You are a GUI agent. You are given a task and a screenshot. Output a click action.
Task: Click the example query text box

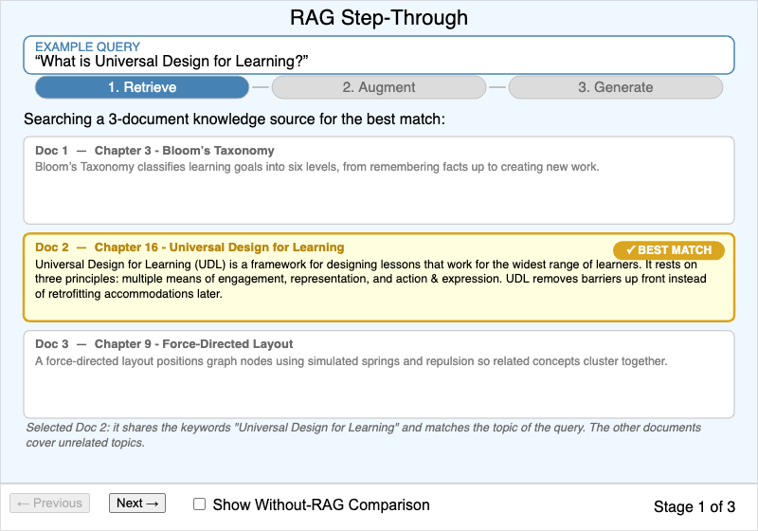point(379,55)
